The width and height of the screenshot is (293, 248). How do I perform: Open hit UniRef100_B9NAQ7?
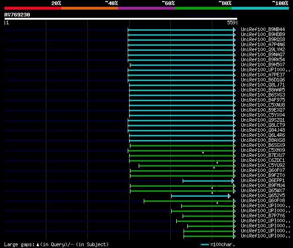tap(263, 55)
